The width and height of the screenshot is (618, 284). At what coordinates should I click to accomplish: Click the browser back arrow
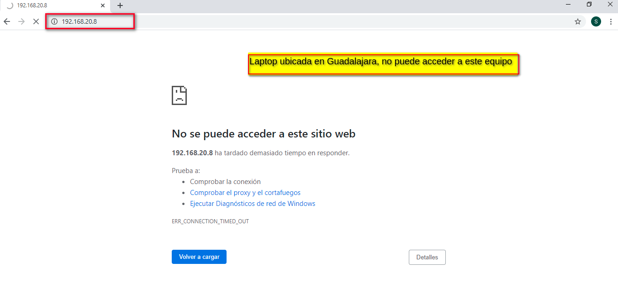tap(7, 21)
